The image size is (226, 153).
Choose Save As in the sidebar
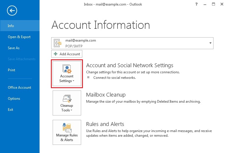coord(14,48)
